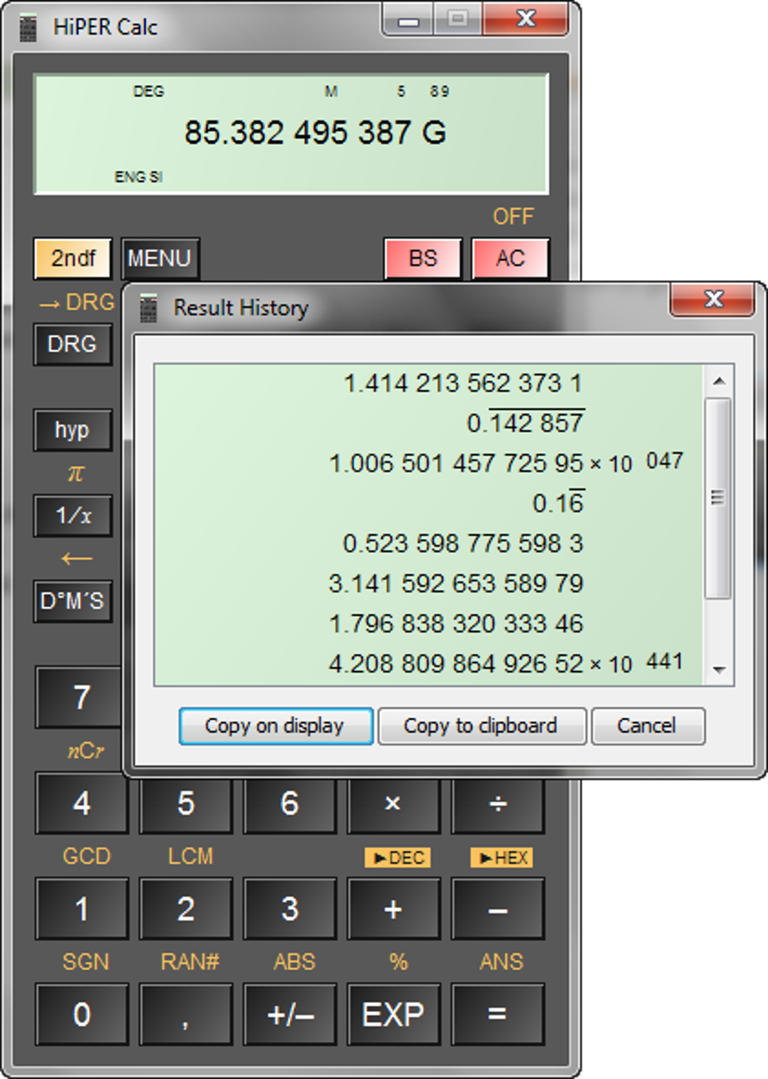Click digit 2 key

[186, 908]
